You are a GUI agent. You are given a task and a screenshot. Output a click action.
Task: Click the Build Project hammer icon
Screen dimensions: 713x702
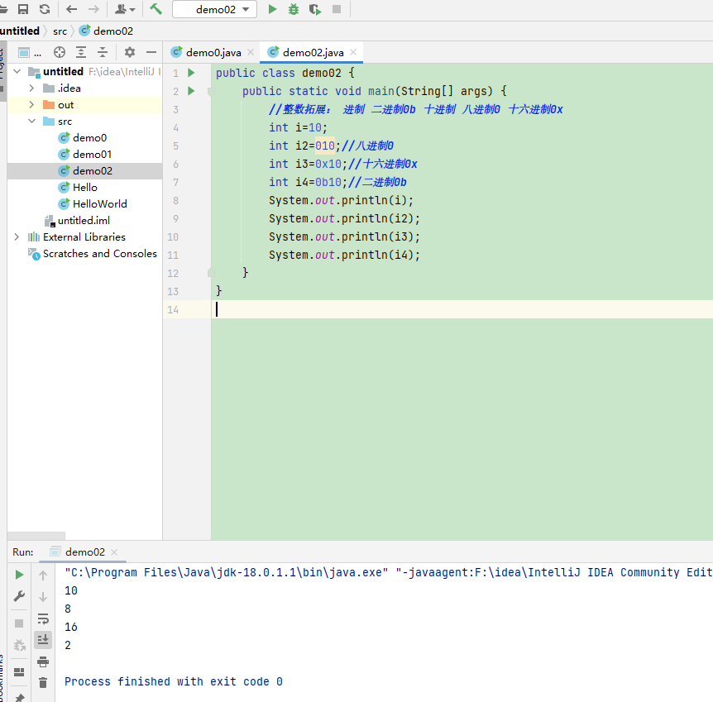tap(156, 9)
